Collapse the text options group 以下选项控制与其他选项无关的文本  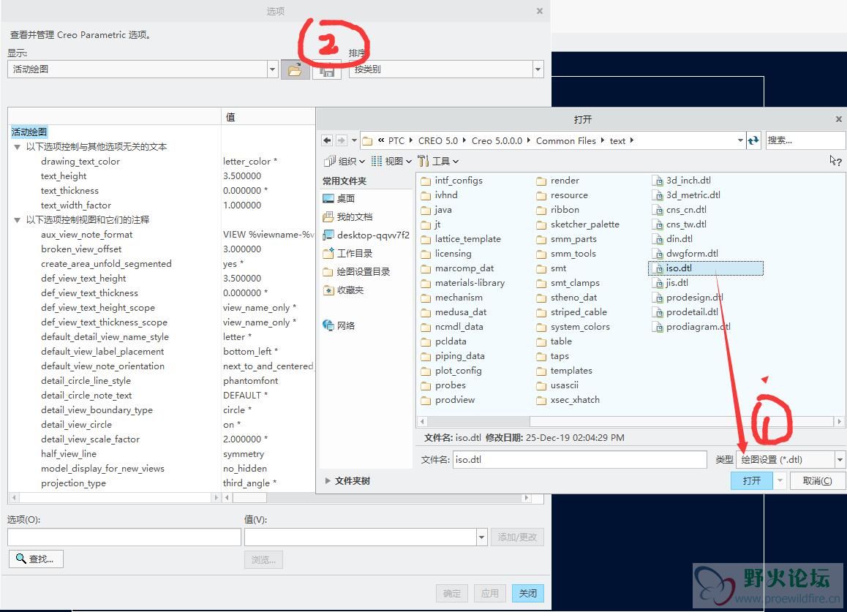17,147
